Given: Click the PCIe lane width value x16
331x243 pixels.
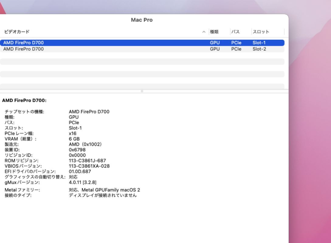Looking at the screenshot, I should 73,134.
